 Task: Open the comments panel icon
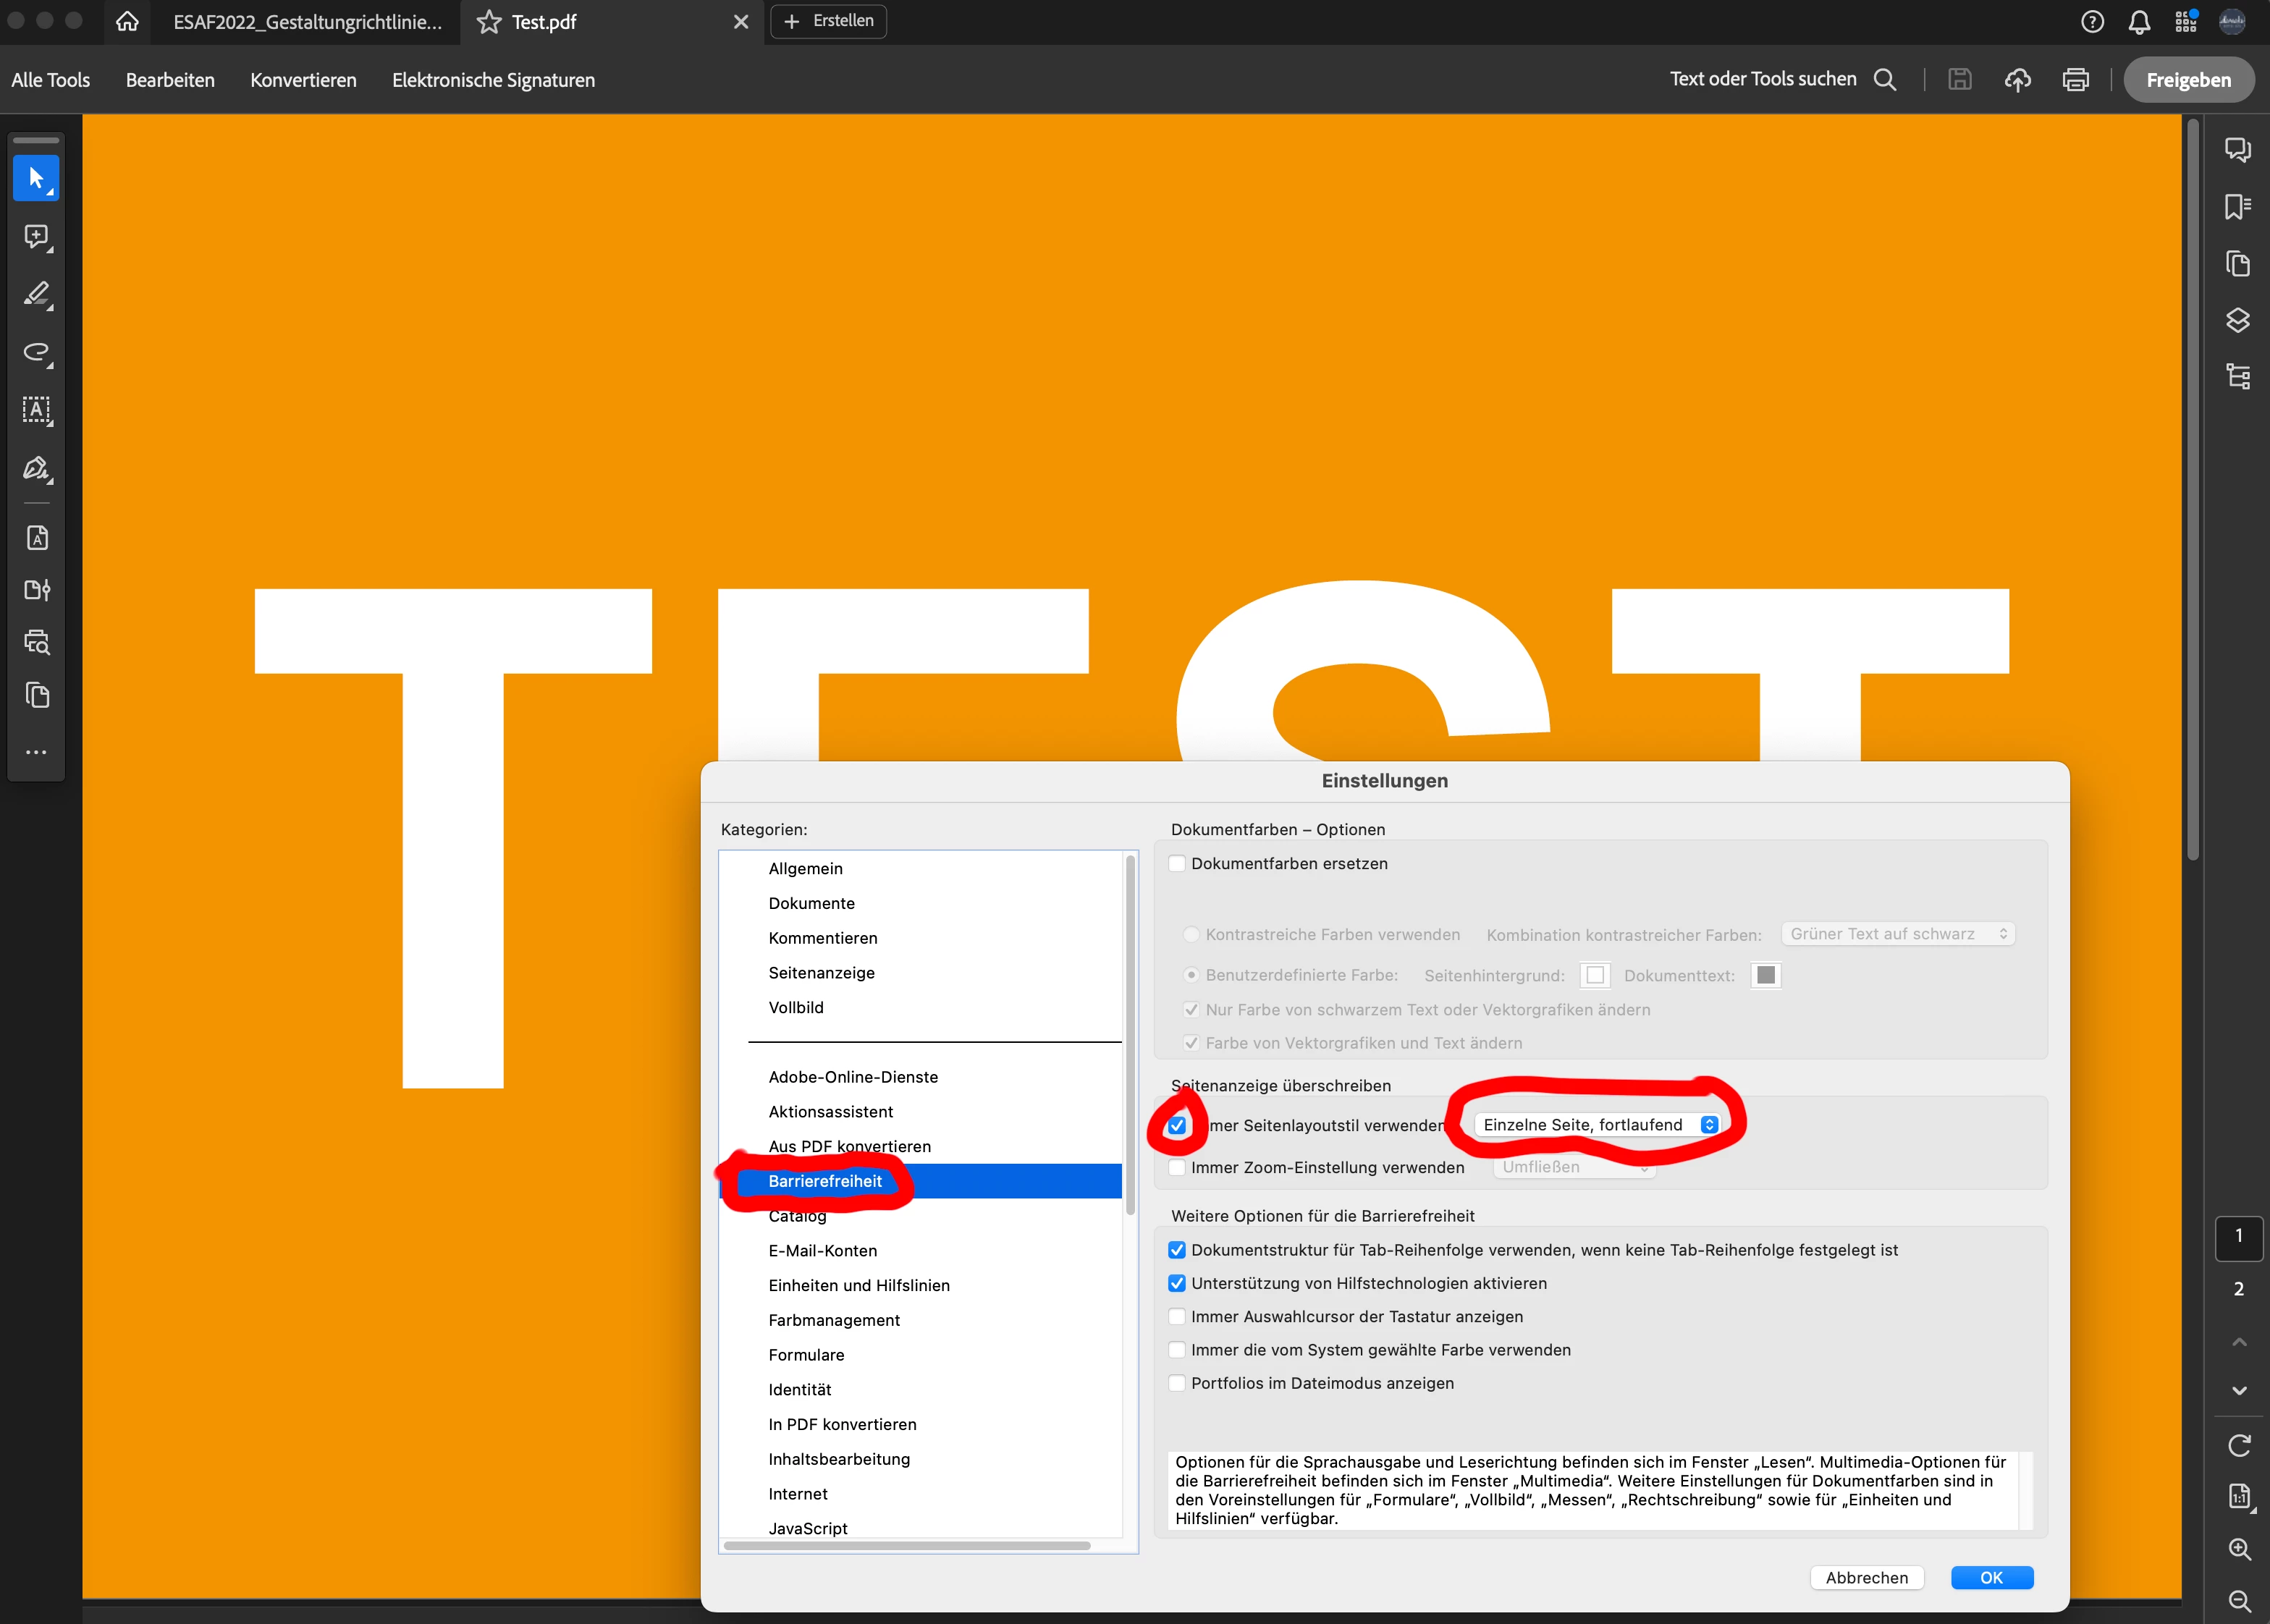[2237, 150]
